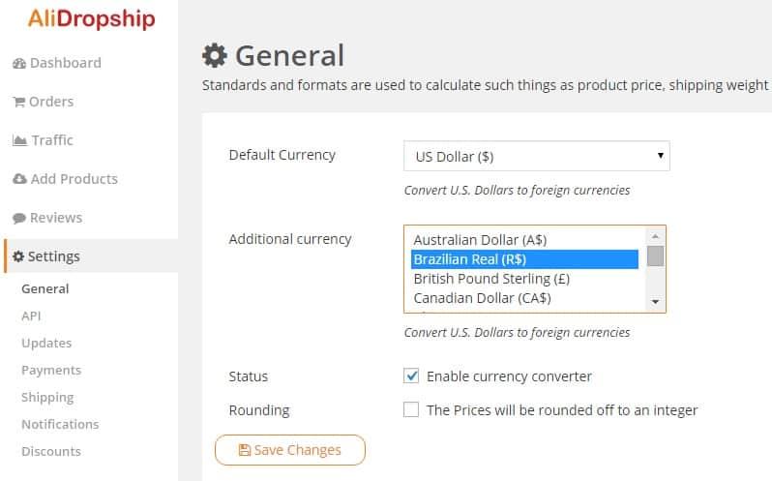The height and width of the screenshot is (481, 772).
Task: Check the price rounding checkbox
Action: (x=411, y=409)
